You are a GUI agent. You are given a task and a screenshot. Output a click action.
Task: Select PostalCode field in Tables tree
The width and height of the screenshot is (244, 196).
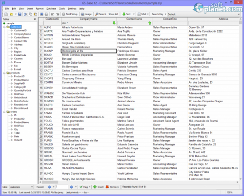pyautogui.click(x=20, y=55)
